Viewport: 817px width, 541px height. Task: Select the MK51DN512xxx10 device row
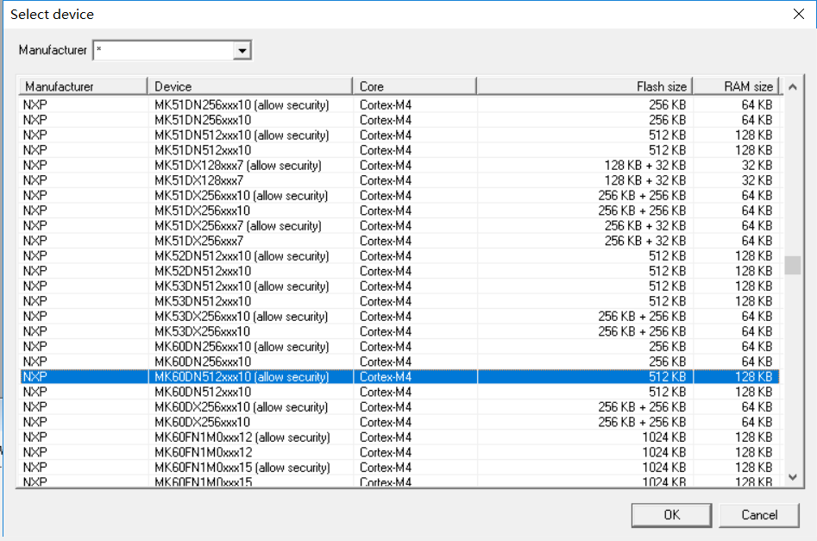[399, 150]
